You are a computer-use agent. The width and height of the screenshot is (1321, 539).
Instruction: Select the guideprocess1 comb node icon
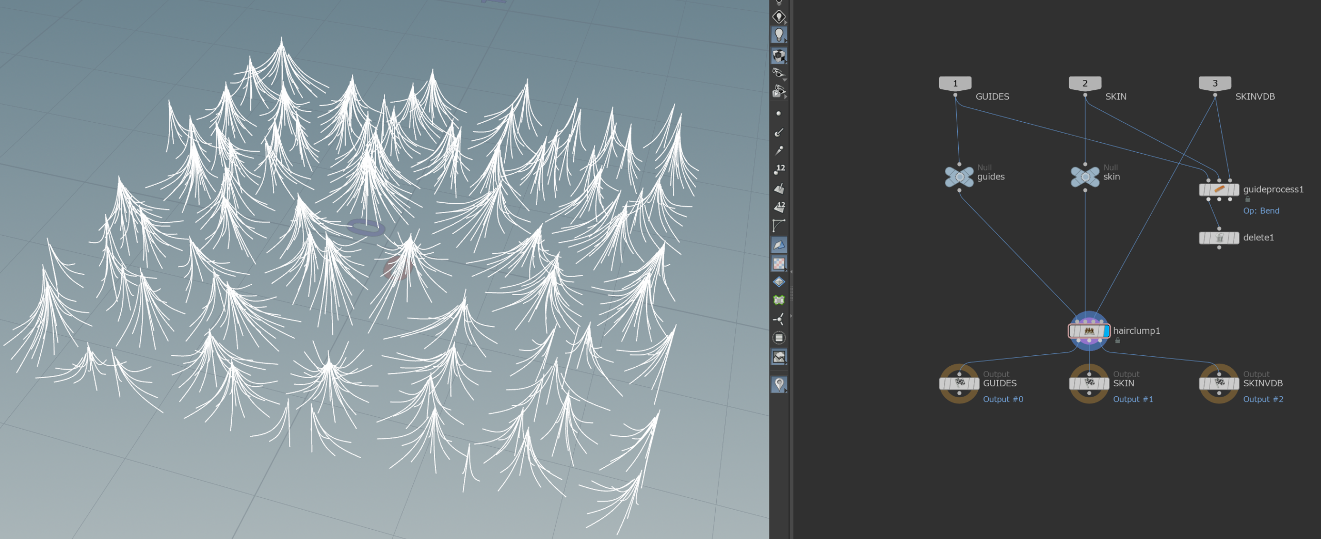pyautogui.click(x=1218, y=190)
